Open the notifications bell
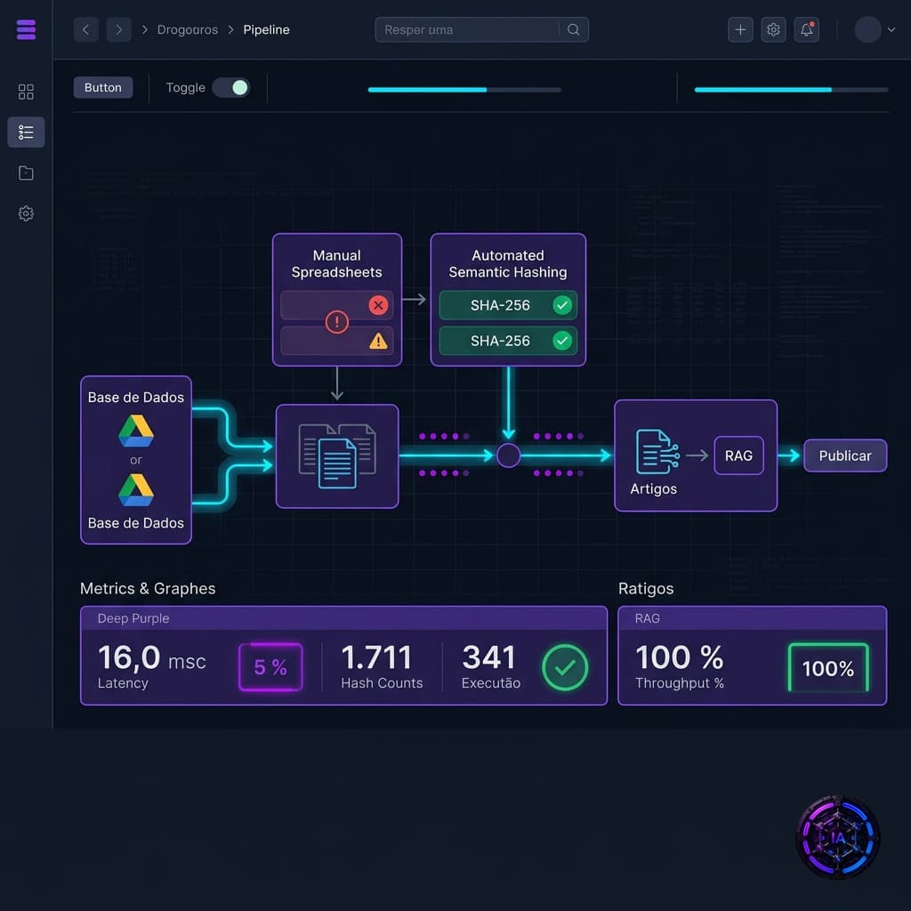 (x=806, y=29)
